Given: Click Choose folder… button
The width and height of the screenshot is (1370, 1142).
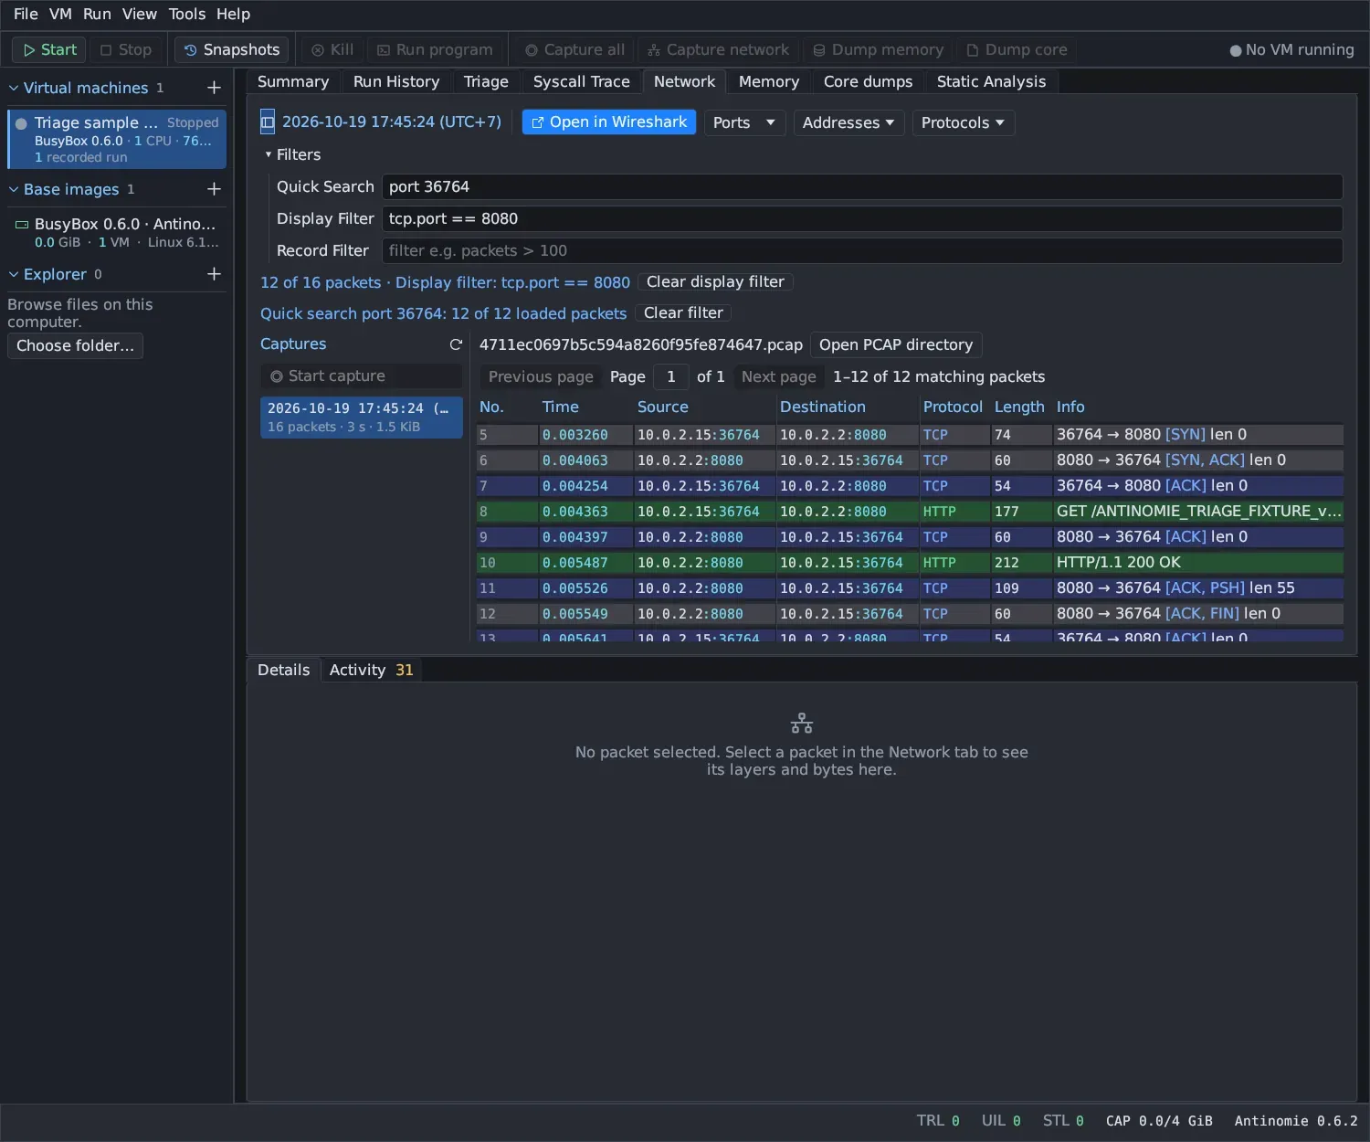Looking at the screenshot, I should [x=75, y=345].
